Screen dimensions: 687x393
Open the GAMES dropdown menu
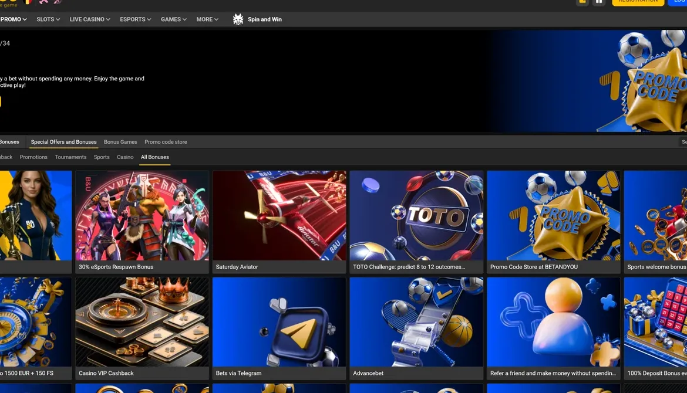point(173,19)
